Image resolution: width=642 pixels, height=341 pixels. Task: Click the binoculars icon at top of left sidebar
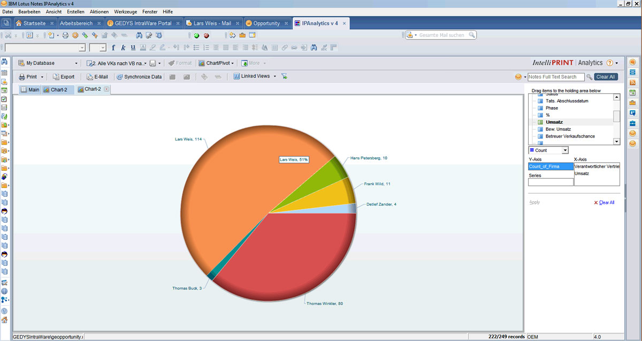click(x=4, y=63)
